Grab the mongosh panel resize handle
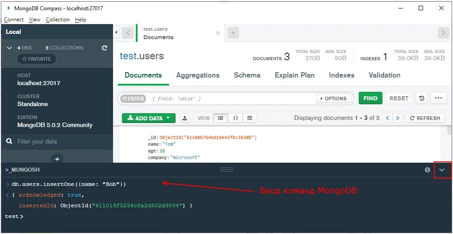The width and height of the screenshot is (453, 234). (x=226, y=170)
